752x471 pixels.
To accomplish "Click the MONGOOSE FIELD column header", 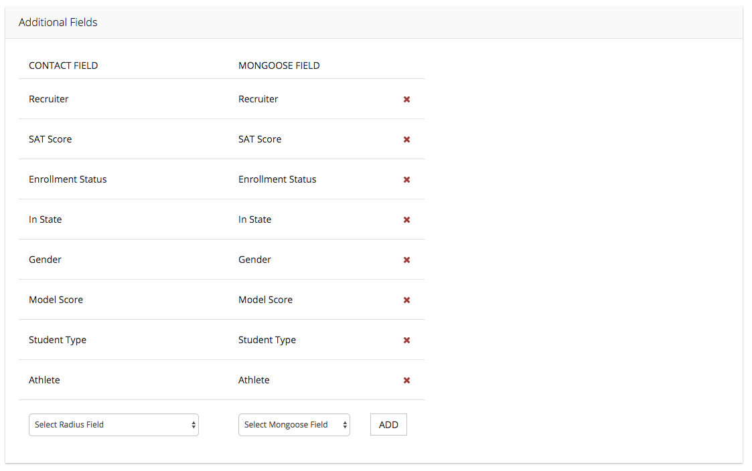I will point(279,66).
